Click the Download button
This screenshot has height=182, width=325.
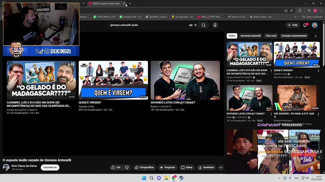[206, 167]
